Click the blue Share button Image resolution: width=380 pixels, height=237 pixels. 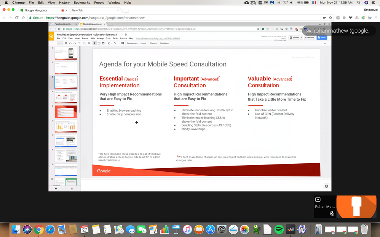[x=322, y=38]
